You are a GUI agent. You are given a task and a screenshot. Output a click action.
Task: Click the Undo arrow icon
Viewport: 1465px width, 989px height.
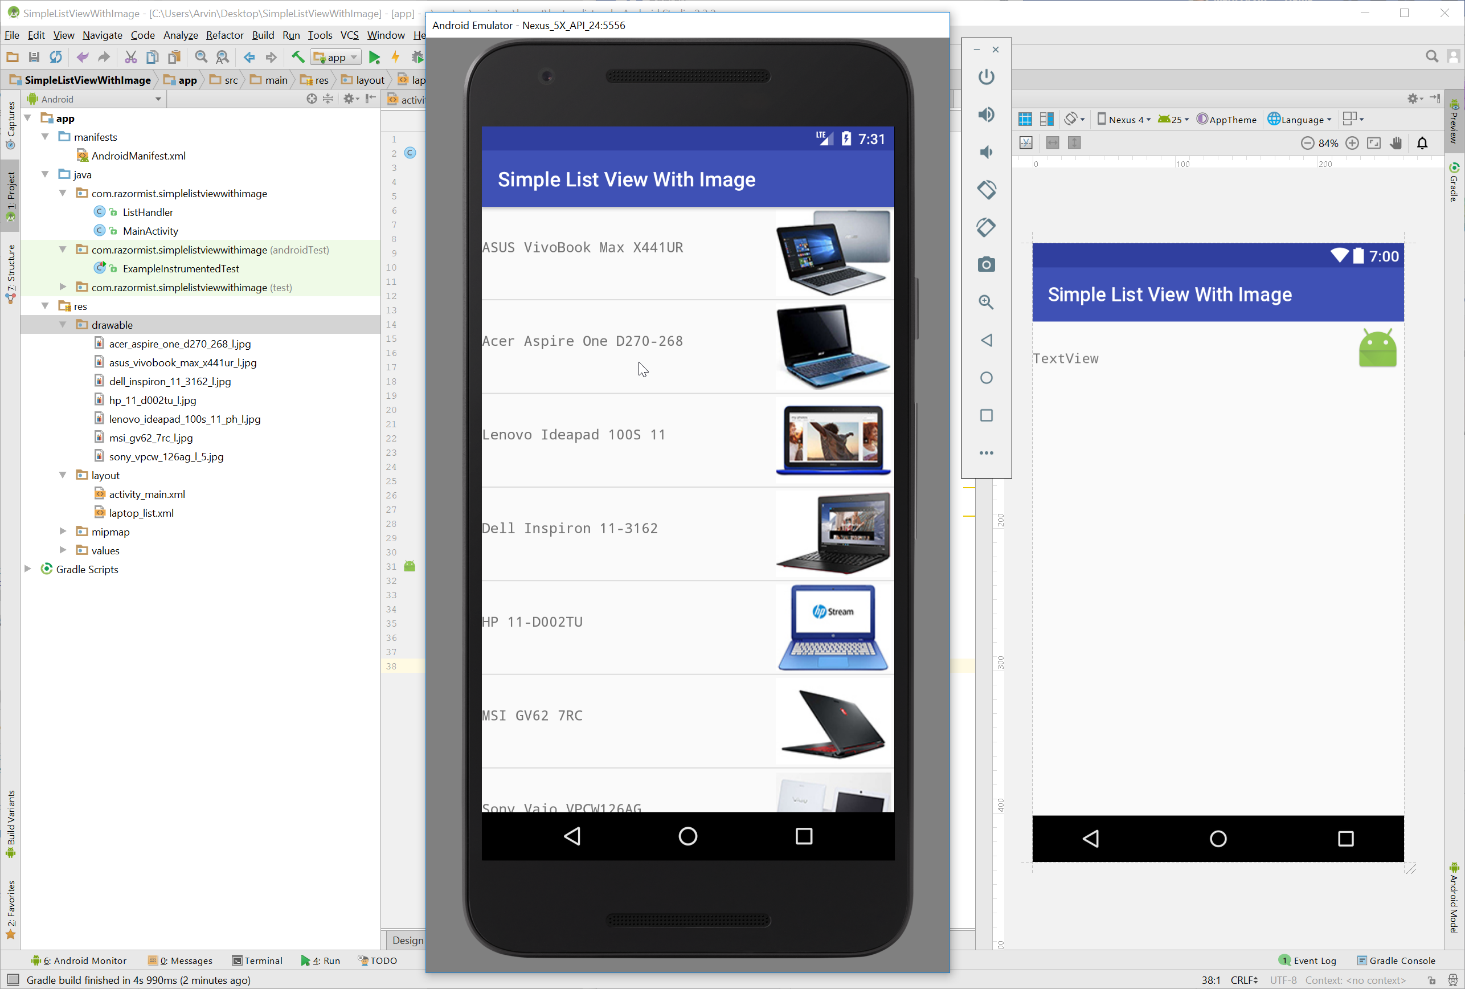pyautogui.click(x=82, y=58)
